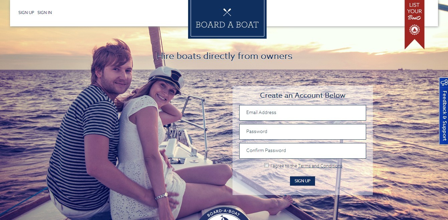This screenshot has height=220, width=448.
Task: Focus the Email Address input field
Action: (303, 113)
